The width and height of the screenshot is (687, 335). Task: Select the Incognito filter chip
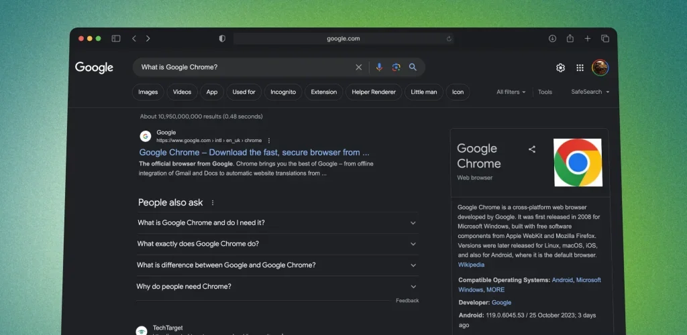pos(283,92)
